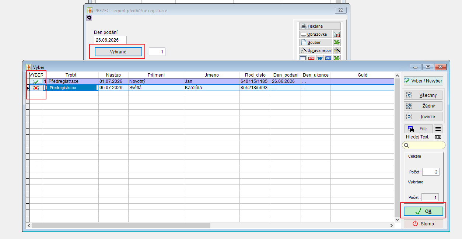
Task: Close the PREZEC export window
Action: pos(340,10)
